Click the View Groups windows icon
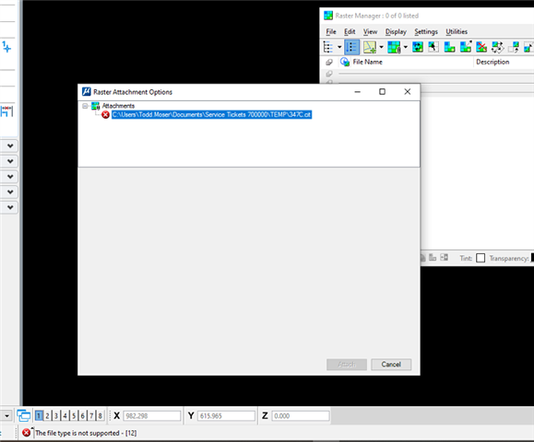The width and height of the screenshot is (534, 442). (x=24, y=415)
